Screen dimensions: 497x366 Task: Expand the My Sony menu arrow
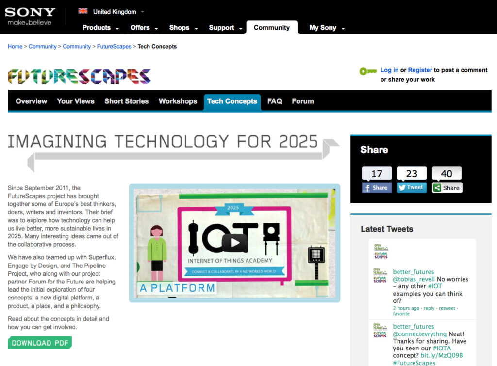[343, 29]
